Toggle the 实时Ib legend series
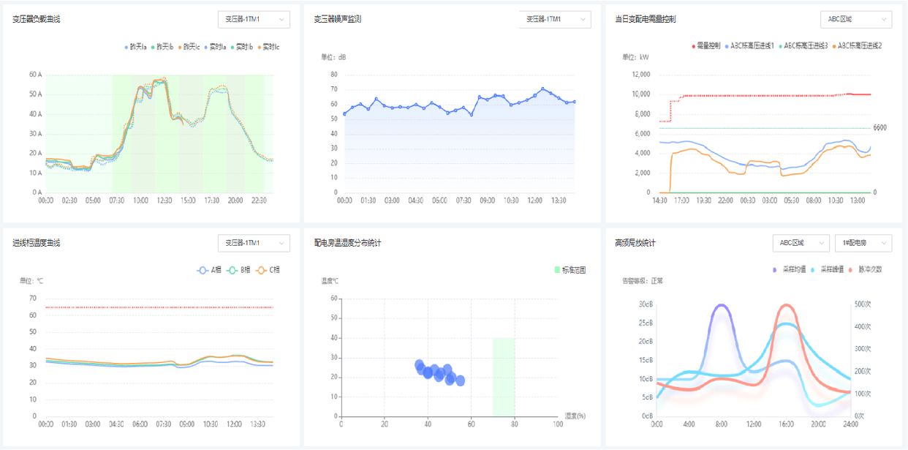The height and width of the screenshot is (450, 908). (241, 47)
